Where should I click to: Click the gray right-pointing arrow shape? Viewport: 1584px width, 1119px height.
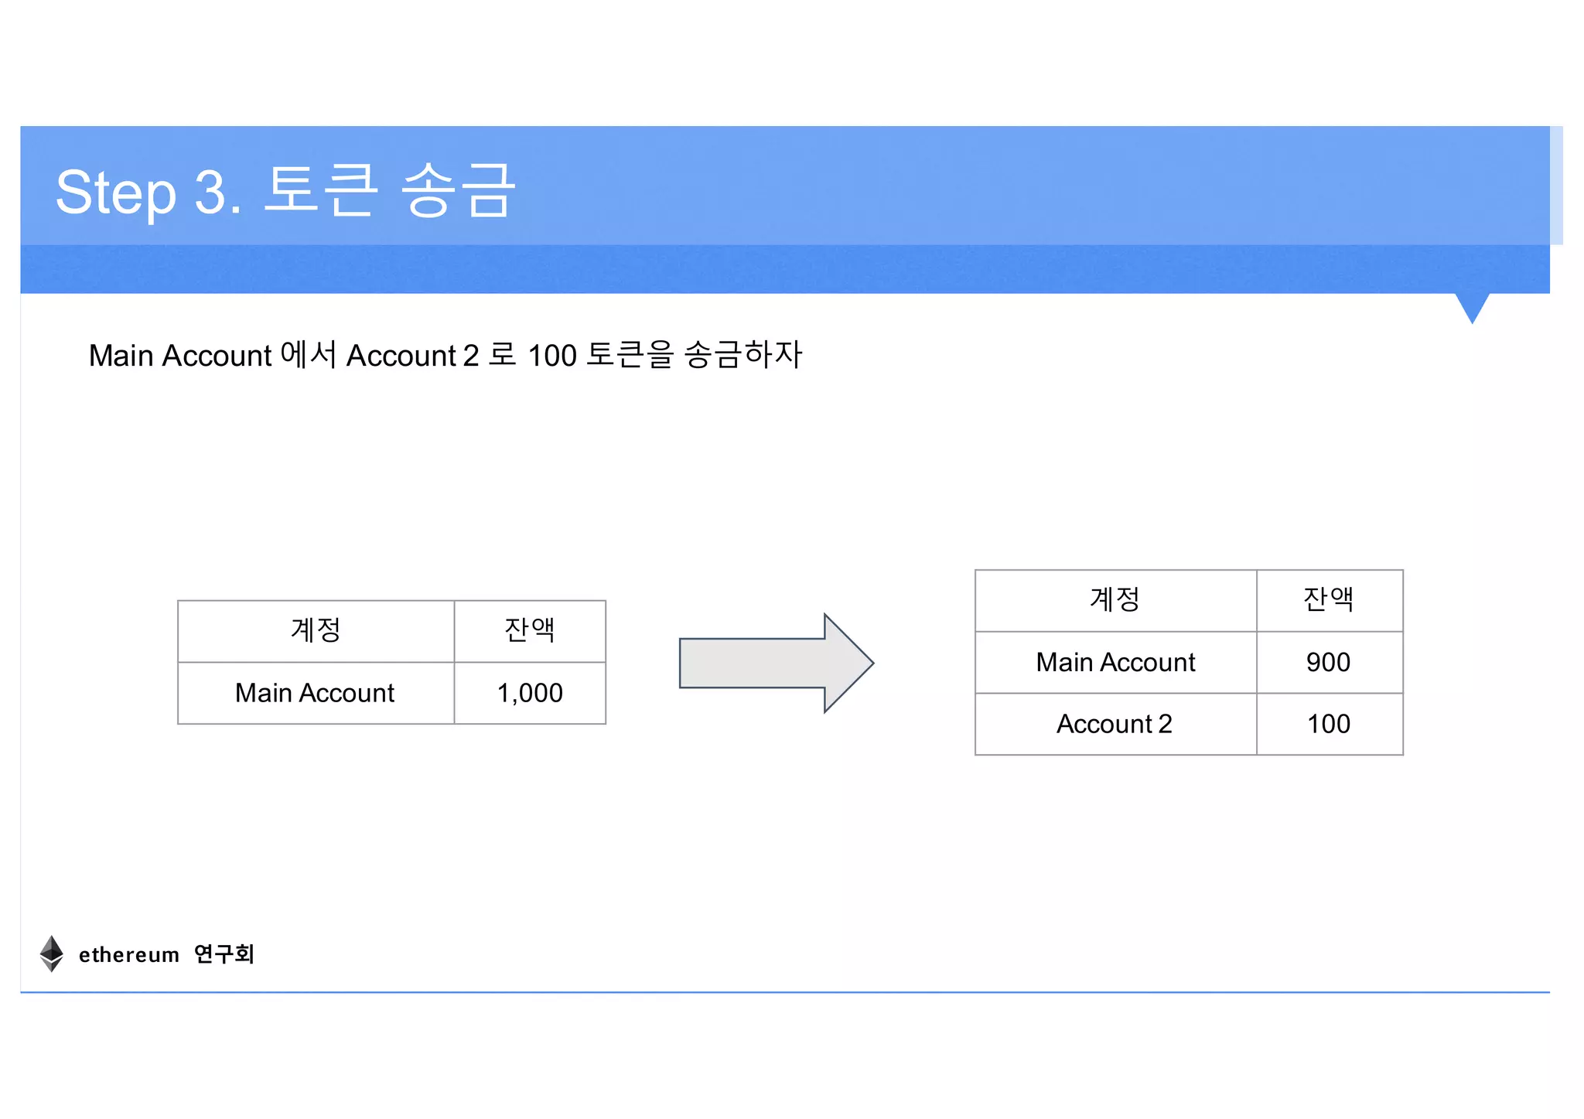click(x=776, y=663)
